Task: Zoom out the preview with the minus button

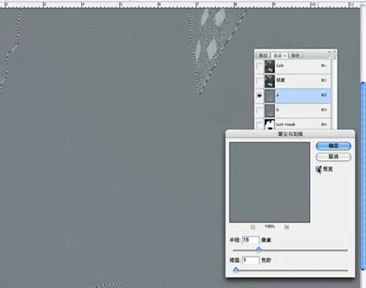Action: tap(253, 227)
